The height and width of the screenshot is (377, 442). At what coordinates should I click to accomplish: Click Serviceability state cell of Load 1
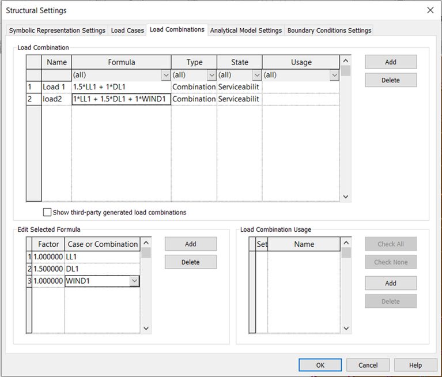click(239, 87)
